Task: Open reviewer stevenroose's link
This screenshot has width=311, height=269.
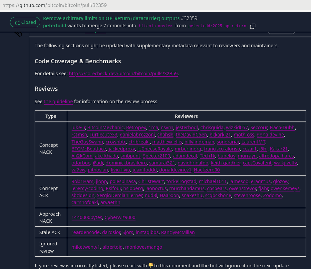Action: pos(247,196)
